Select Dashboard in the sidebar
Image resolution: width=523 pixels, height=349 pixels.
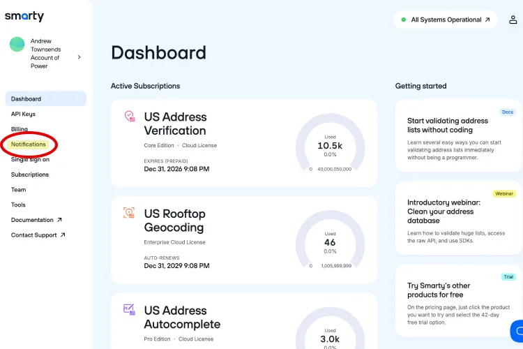pos(46,99)
